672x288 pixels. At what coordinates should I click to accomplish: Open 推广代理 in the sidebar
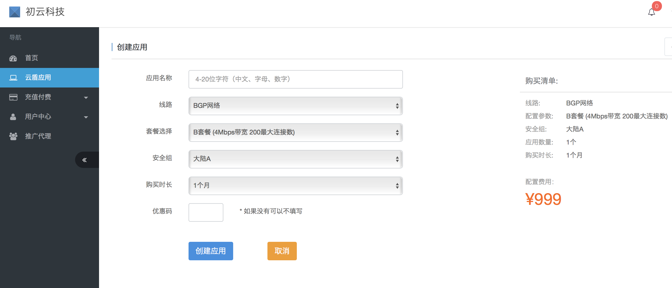coord(50,136)
